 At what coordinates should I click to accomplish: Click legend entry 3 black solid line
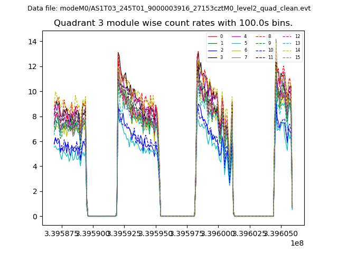[213, 57]
